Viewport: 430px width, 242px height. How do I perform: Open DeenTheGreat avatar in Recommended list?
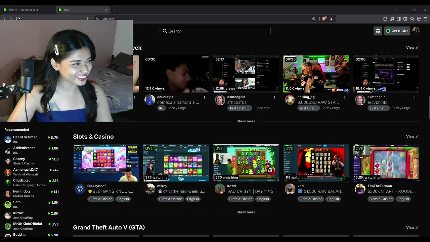(8, 139)
